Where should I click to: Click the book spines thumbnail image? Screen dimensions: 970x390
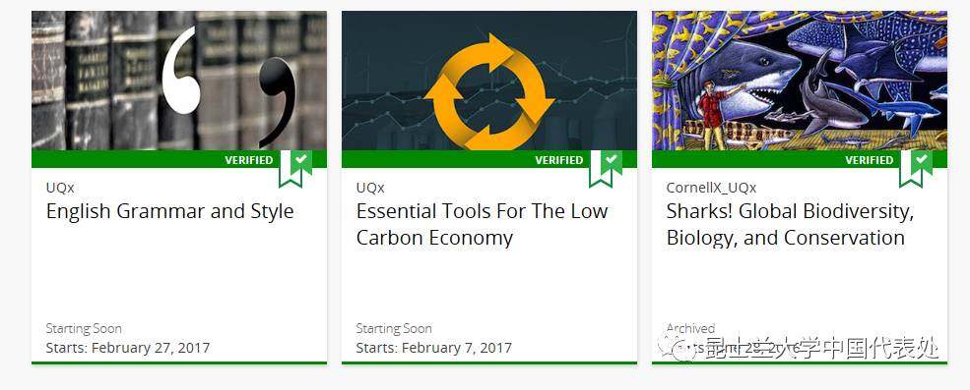[179, 81]
